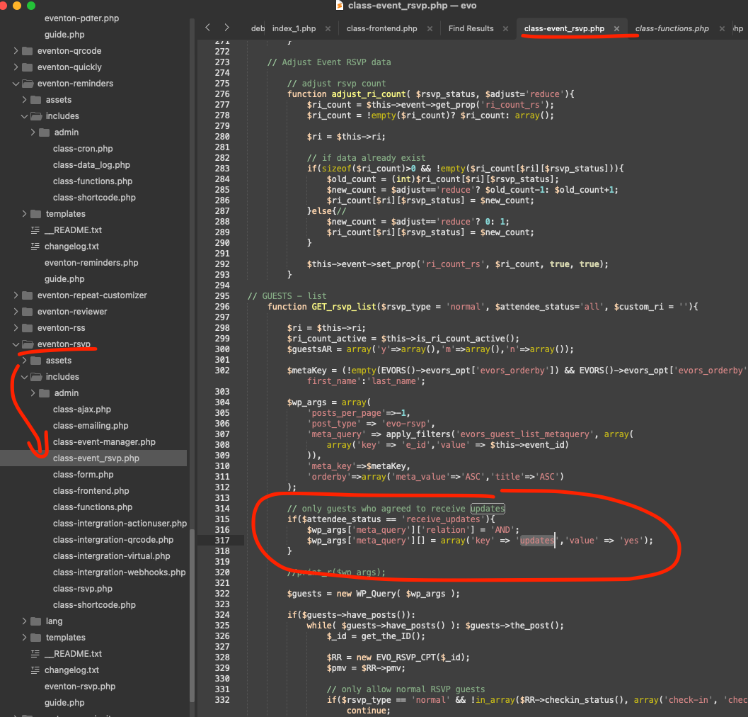Screen dimensions: 748x717
Task: Close the class-functions.php tab
Action: tap(722, 28)
